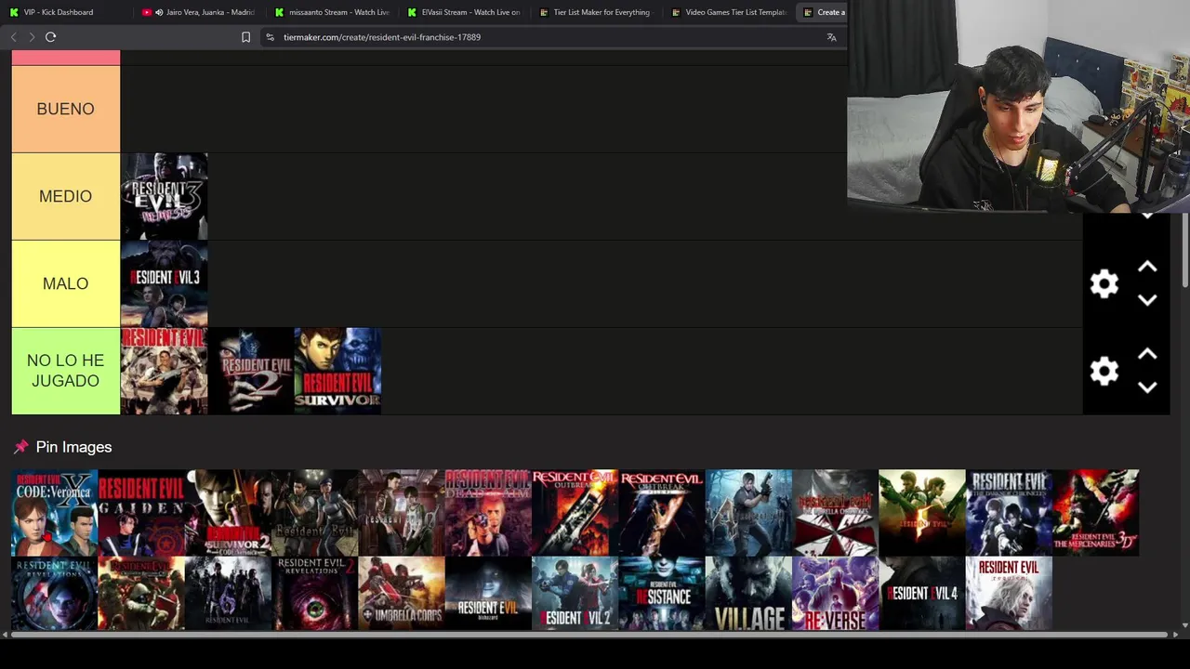Open settings gear for NO LO HE JUGADO row

coord(1104,371)
